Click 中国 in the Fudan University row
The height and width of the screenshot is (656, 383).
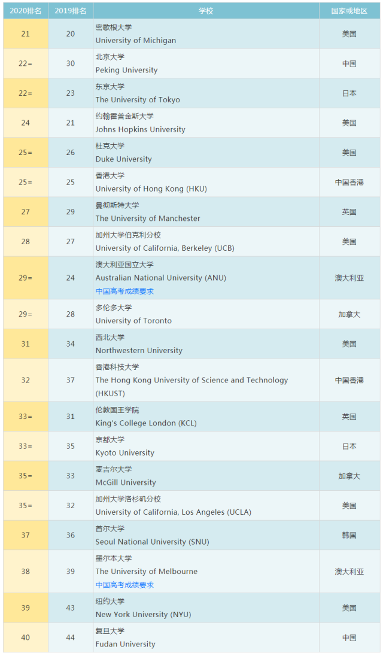point(349,637)
